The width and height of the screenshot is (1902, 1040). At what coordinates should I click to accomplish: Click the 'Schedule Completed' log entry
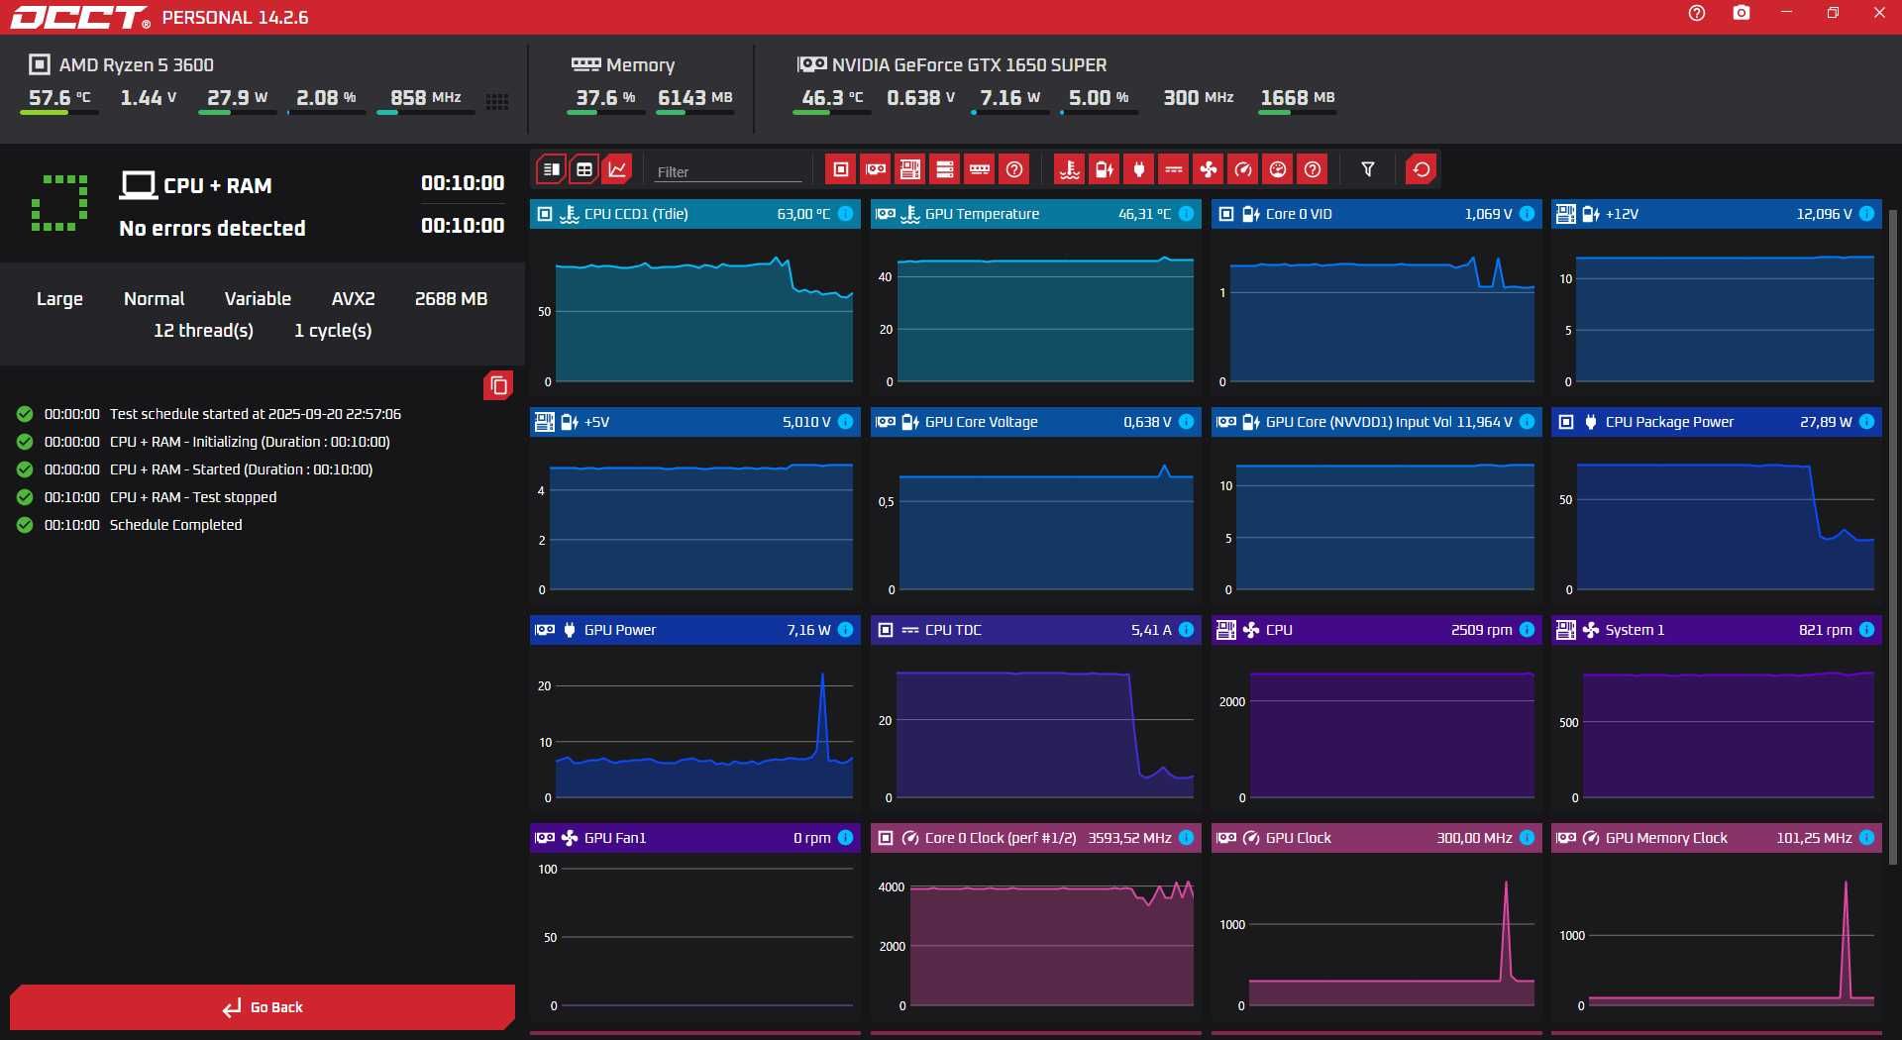pyautogui.click(x=175, y=525)
